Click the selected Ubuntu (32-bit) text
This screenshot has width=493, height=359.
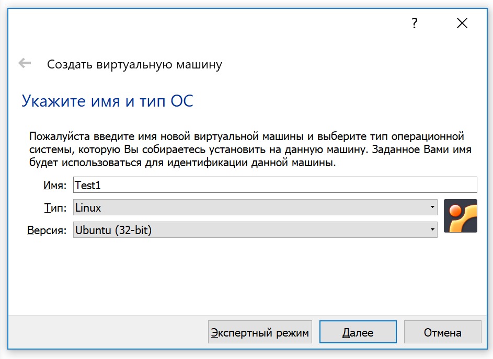click(x=113, y=229)
